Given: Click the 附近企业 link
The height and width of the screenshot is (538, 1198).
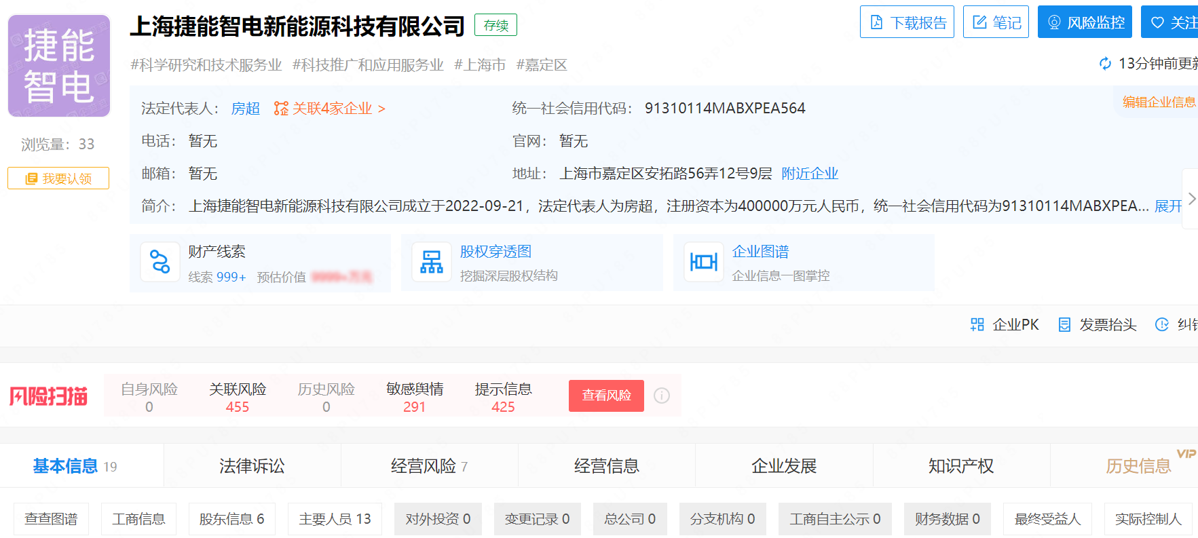Looking at the screenshot, I should [x=810, y=174].
